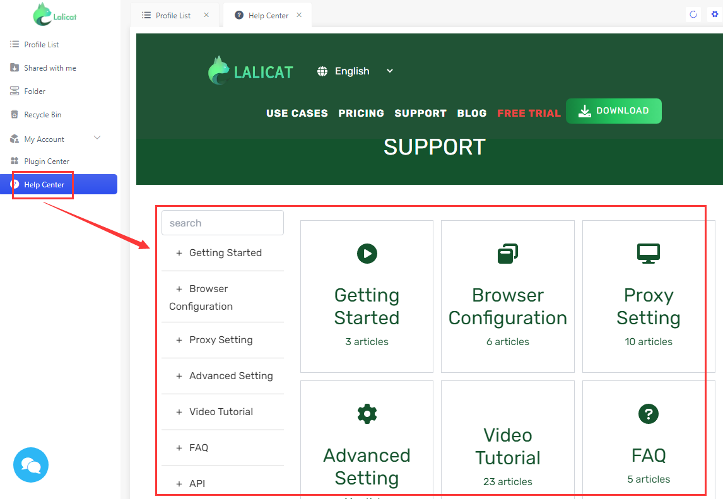The width and height of the screenshot is (723, 499).
Task: Click '5 articles' under FAQ
Action: 649,479
